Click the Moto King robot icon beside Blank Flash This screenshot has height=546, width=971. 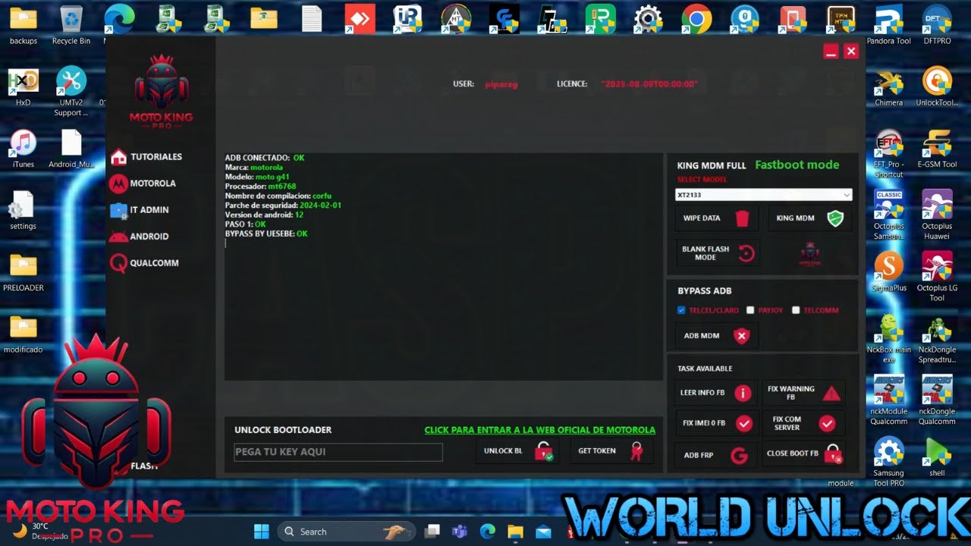click(809, 253)
